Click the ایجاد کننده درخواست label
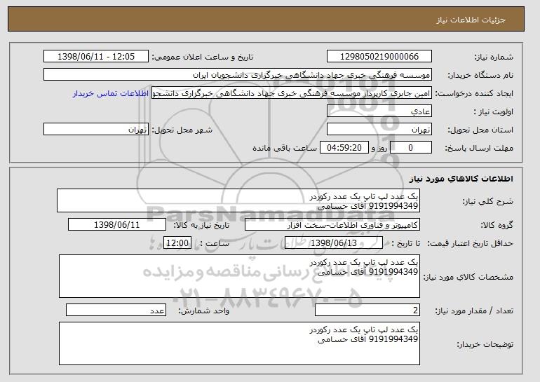 [474, 94]
